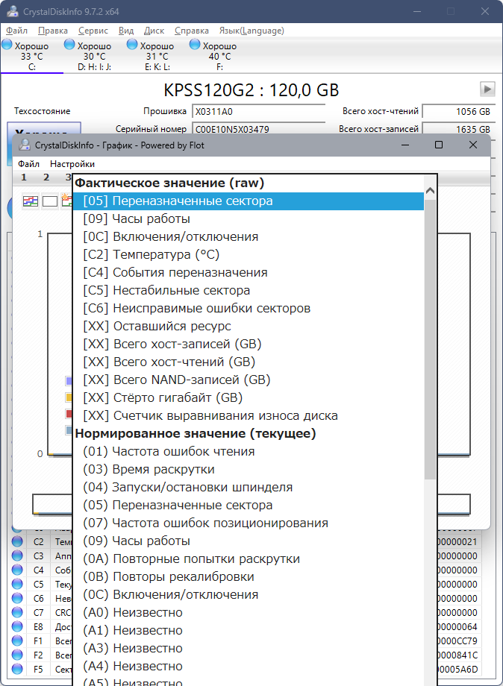This screenshot has width=503, height=686.
Task: Select [C5] Нестабильные сектора option
Action: click(249, 291)
